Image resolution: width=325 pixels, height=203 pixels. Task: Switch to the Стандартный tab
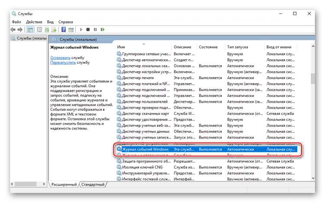pos(93,184)
